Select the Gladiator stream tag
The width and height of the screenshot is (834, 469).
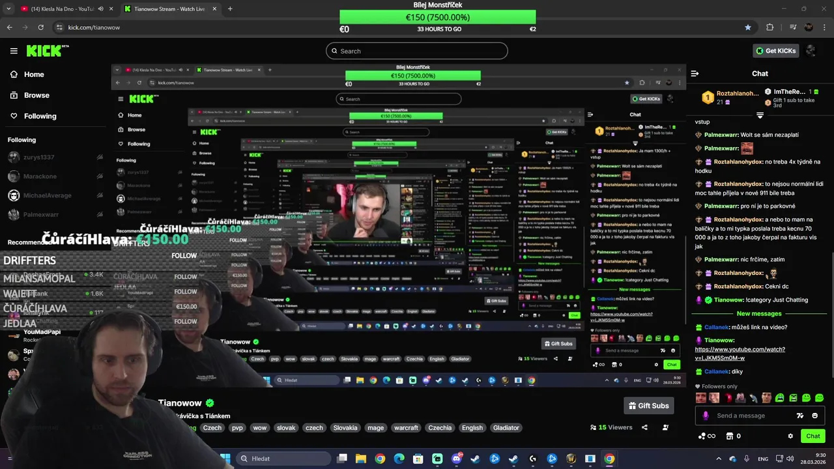click(506, 428)
